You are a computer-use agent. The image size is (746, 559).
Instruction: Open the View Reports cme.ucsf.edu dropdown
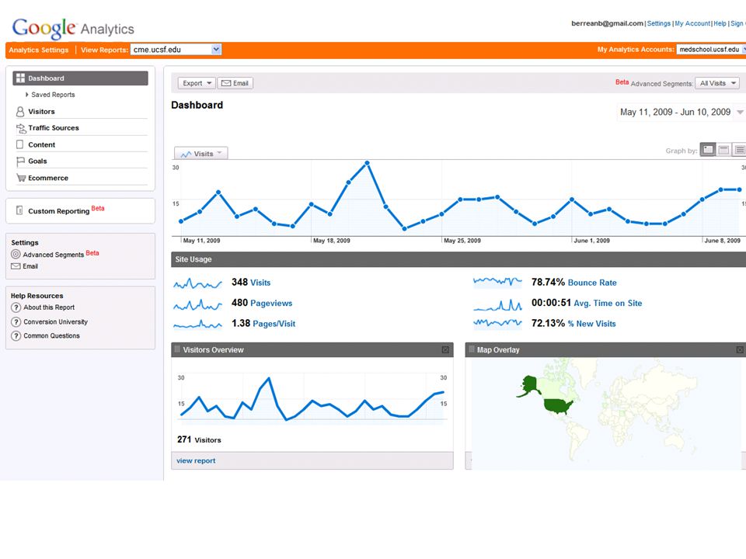coord(176,50)
